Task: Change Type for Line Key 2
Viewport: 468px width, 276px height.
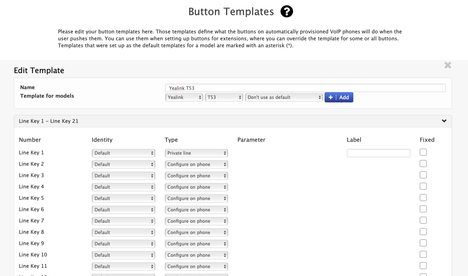Action: (196, 164)
